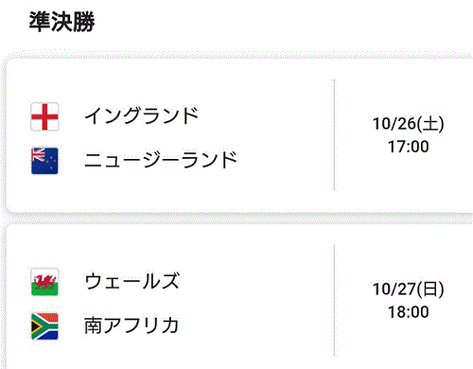Open the Wales vs South Africa match card

[x=239, y=296]
